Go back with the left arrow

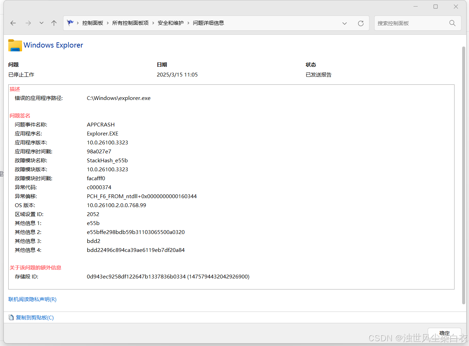pyautogui.click(x=13, y=23)
